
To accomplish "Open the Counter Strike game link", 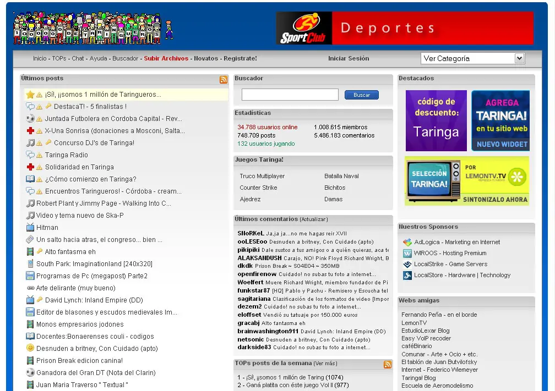I will 258,188.
